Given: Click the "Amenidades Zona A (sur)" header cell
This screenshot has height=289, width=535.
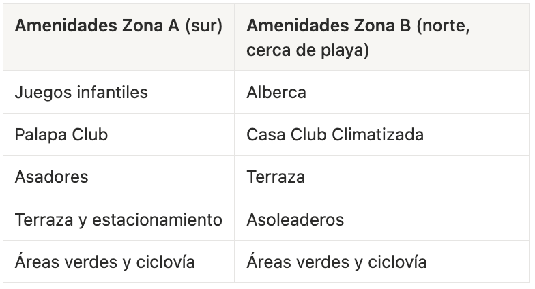Looking at the screenshot, I should pos(118,26).
